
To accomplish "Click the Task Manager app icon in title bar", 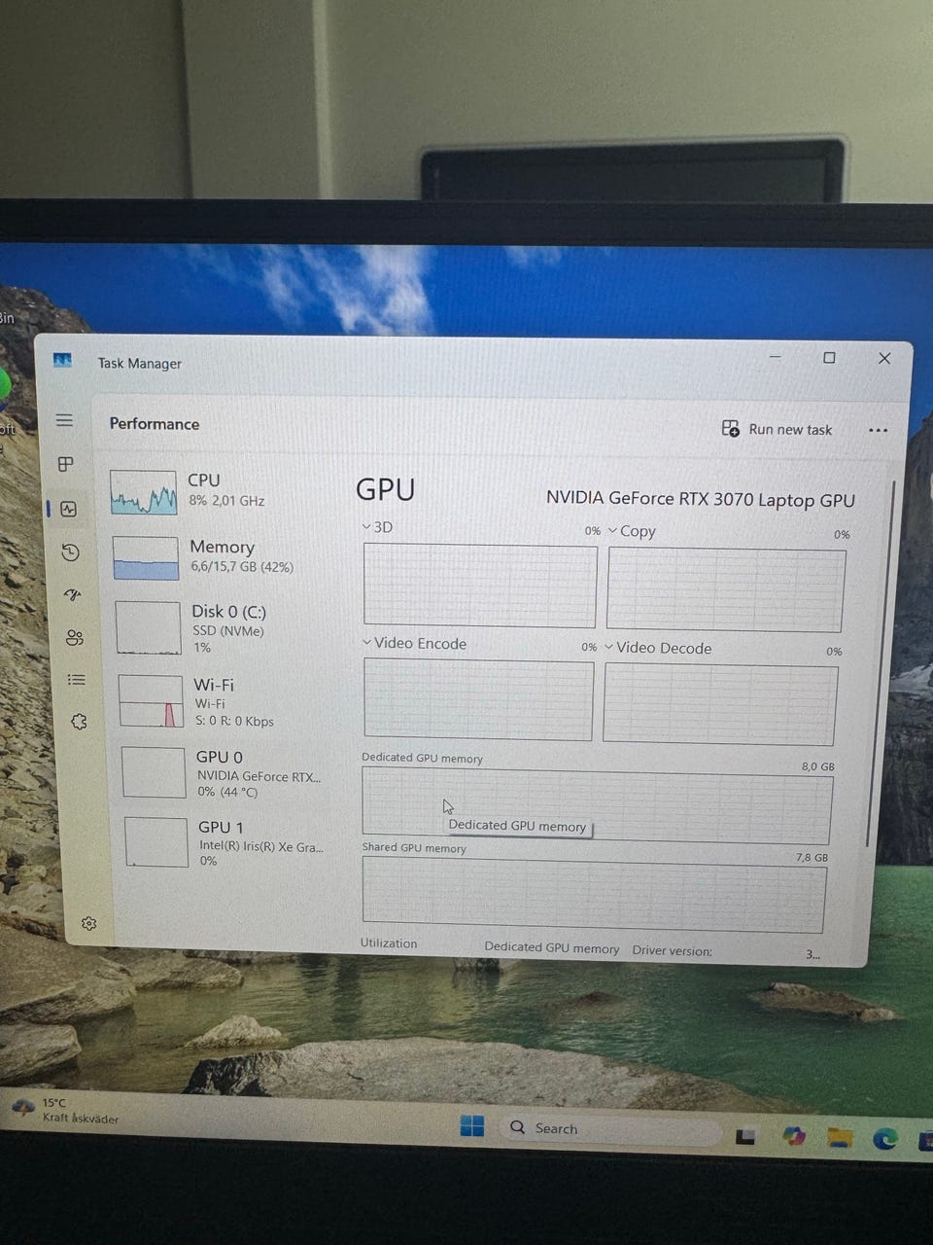I will [63, 361].
